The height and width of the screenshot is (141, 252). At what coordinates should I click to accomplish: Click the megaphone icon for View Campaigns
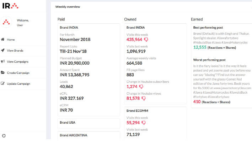[3, 61]
